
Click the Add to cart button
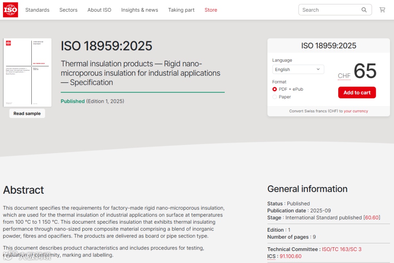[x=357, y=93]
